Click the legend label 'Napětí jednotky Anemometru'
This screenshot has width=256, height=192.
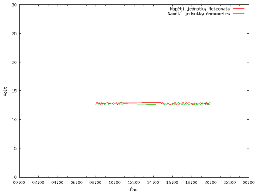tap(199, 14)
